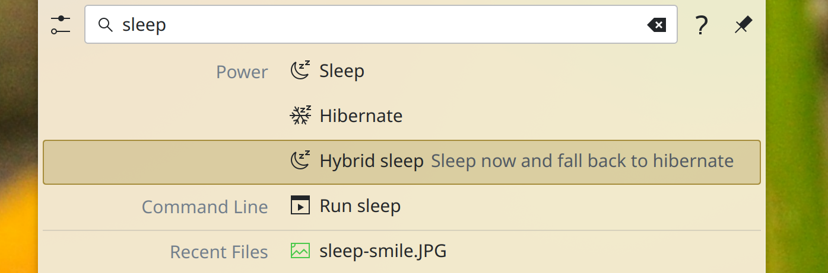Click the moon icon next to Sleep
828x273 pixels.
(300, 71)
